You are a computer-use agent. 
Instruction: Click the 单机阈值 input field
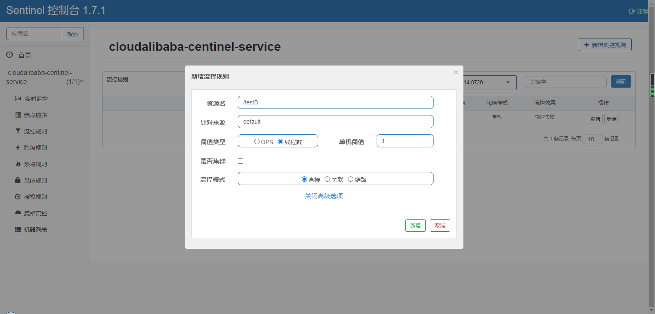pyautogui.click(x=405, y=141)
